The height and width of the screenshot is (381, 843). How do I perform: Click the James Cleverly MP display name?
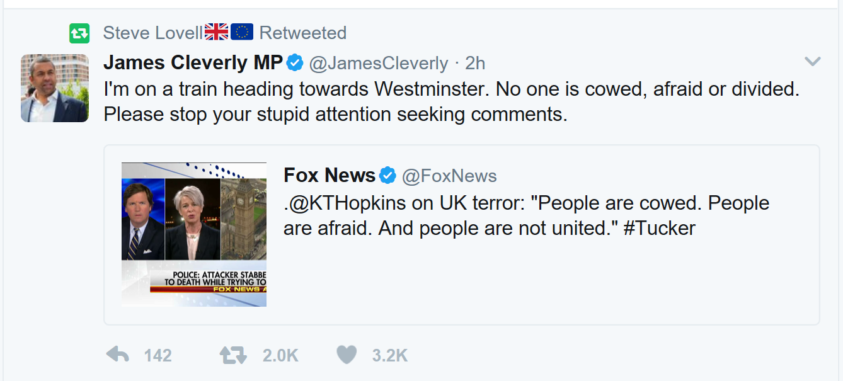[x=193, y=63]
